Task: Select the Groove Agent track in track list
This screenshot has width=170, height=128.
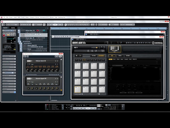Action: pos(30,38)
